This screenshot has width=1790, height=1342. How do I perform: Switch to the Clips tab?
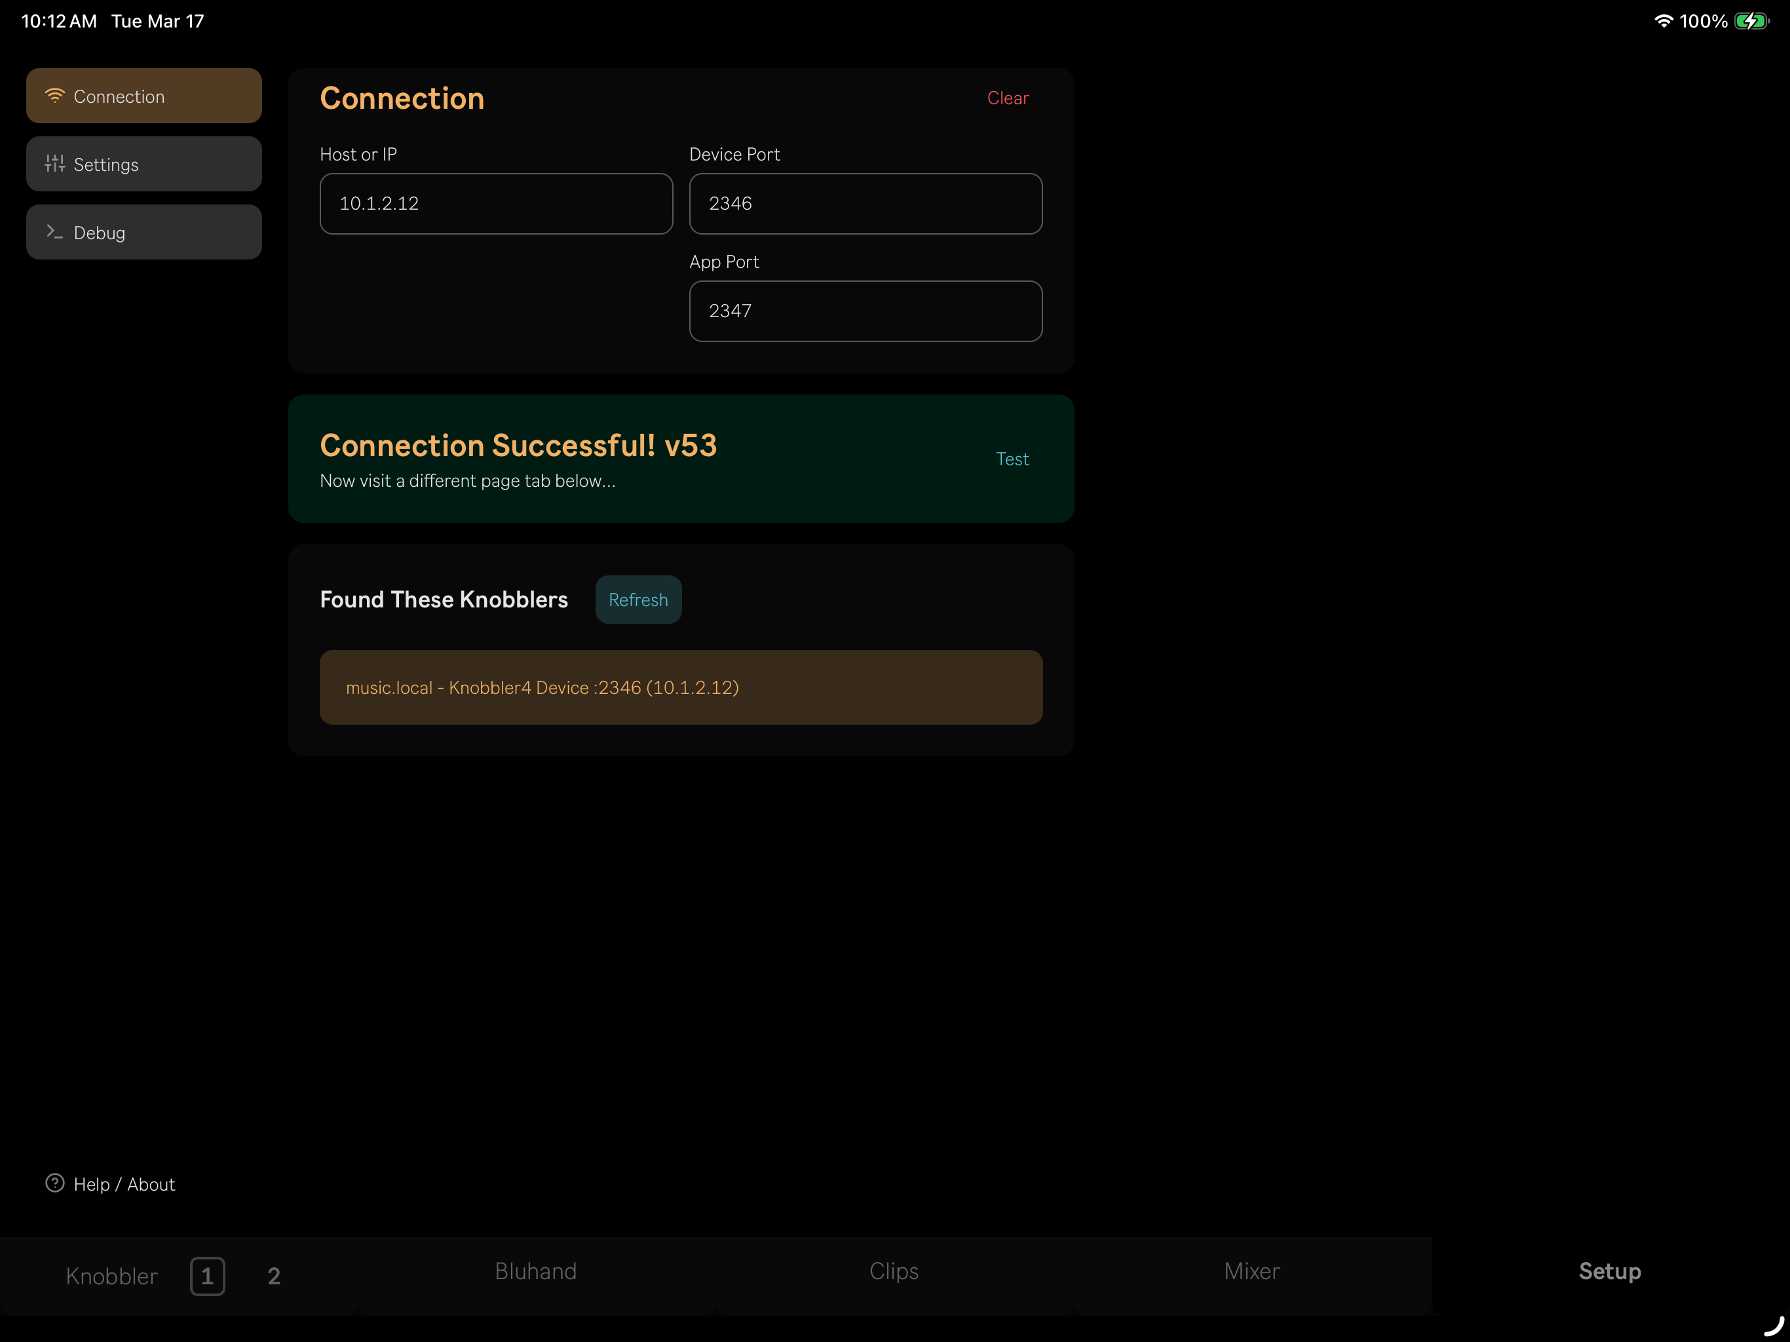894,1271
